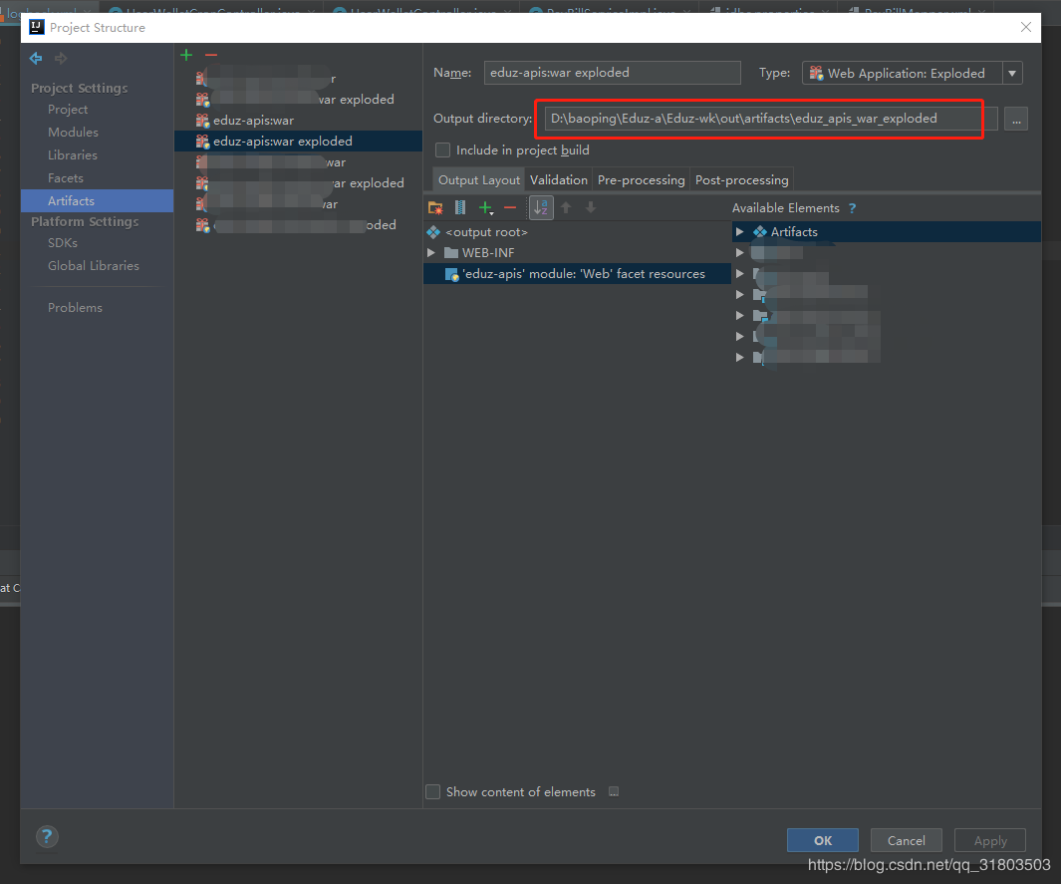This screenshot has width=1061, height=884.
Task: Remove selected artifact using the red minus icon
Action: (212, 55)
